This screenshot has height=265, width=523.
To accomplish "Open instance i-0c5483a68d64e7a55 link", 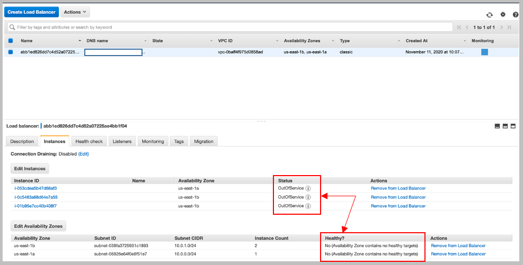I will [36, 197].
